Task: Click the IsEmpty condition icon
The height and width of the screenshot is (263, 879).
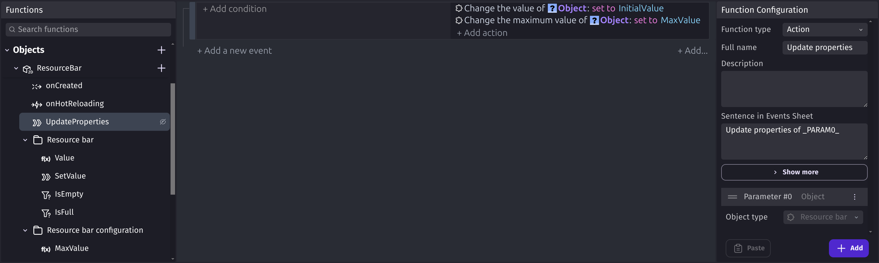Action: [46, 195]
